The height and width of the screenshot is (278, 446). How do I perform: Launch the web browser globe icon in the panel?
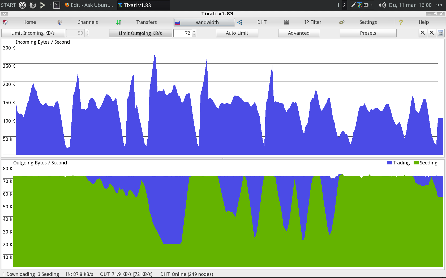tap(33, 5)
